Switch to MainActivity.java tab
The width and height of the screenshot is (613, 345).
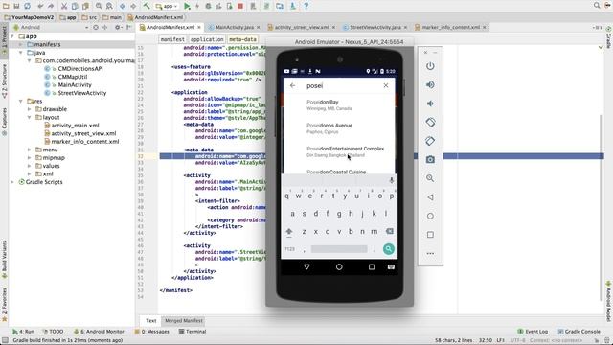coord(234,28)
